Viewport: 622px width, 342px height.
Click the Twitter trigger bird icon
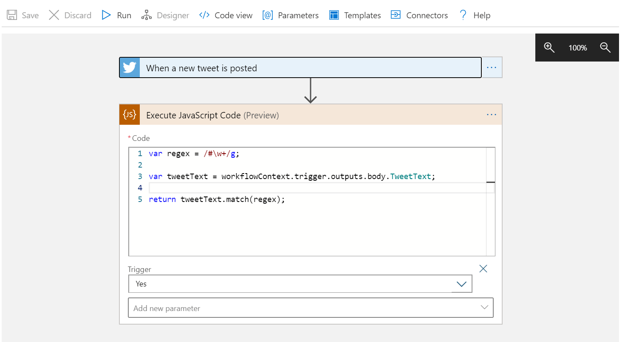tap(130, 68)
